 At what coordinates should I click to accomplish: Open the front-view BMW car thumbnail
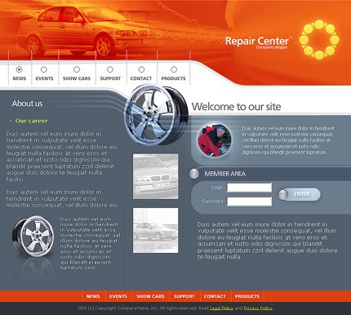point(156,176)
